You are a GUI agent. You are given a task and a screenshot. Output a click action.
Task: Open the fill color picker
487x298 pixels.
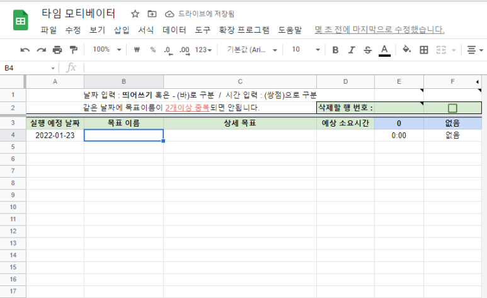pos(406,49)
